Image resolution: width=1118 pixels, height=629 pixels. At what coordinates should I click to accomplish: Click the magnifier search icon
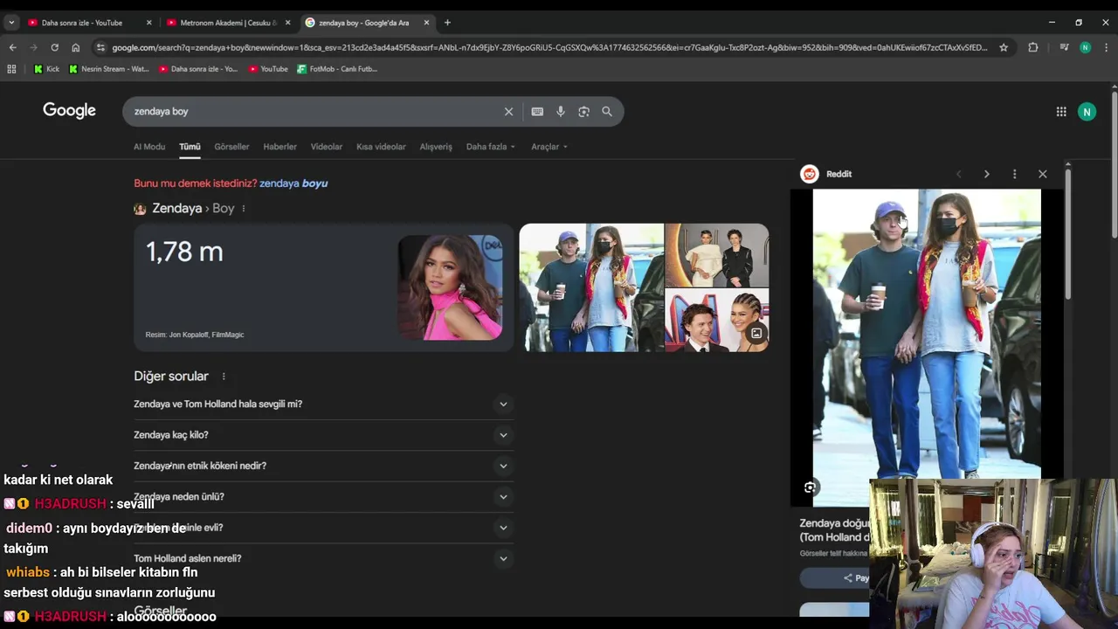pos(607,112)
